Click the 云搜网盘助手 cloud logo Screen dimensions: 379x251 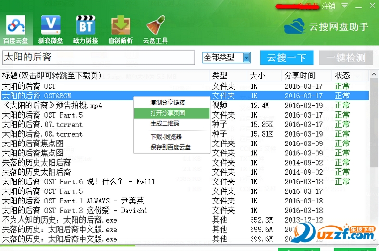294,26
